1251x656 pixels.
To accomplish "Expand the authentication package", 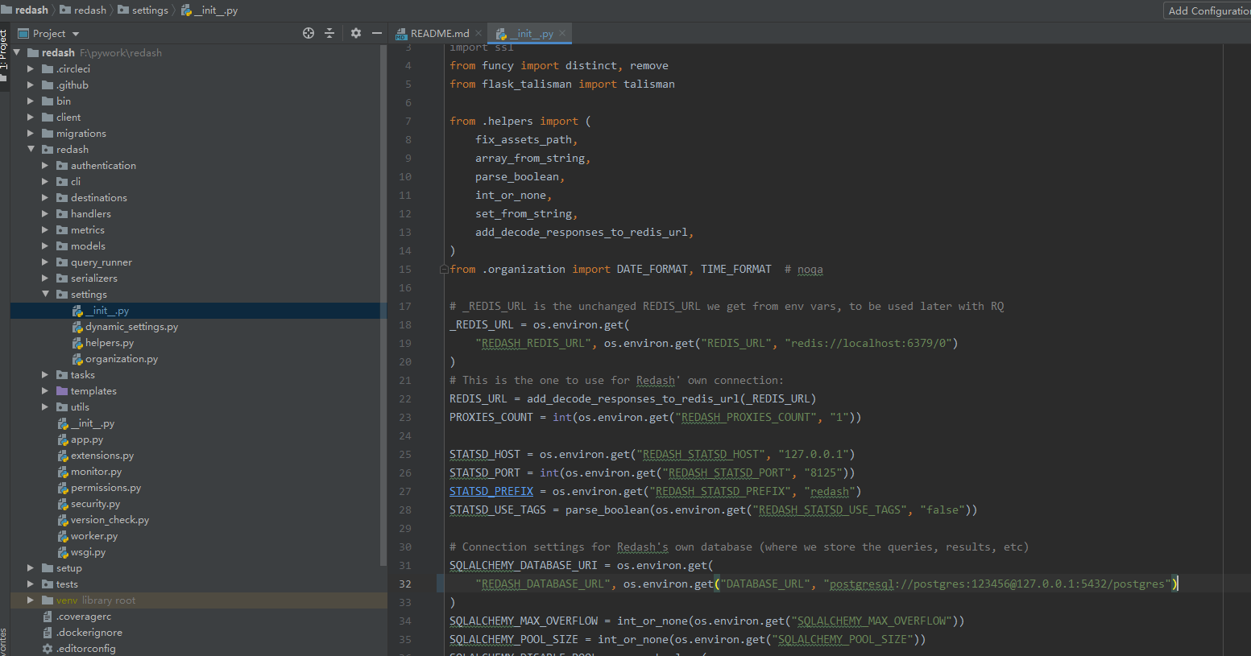I will click(45, 165).
